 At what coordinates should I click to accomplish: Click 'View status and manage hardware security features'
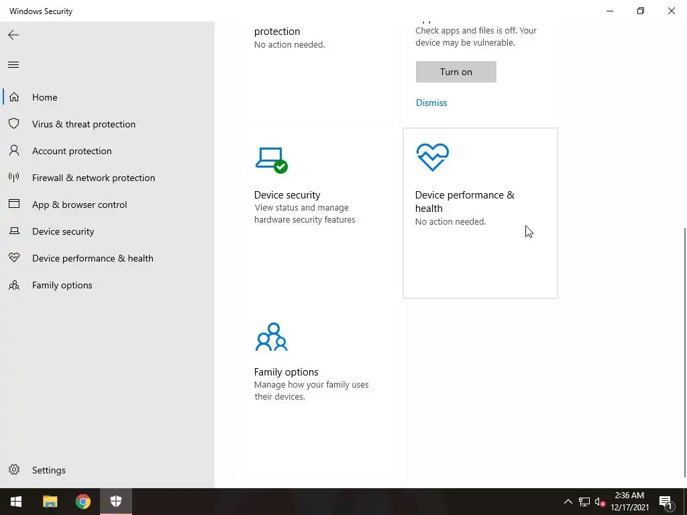[305, 213]
